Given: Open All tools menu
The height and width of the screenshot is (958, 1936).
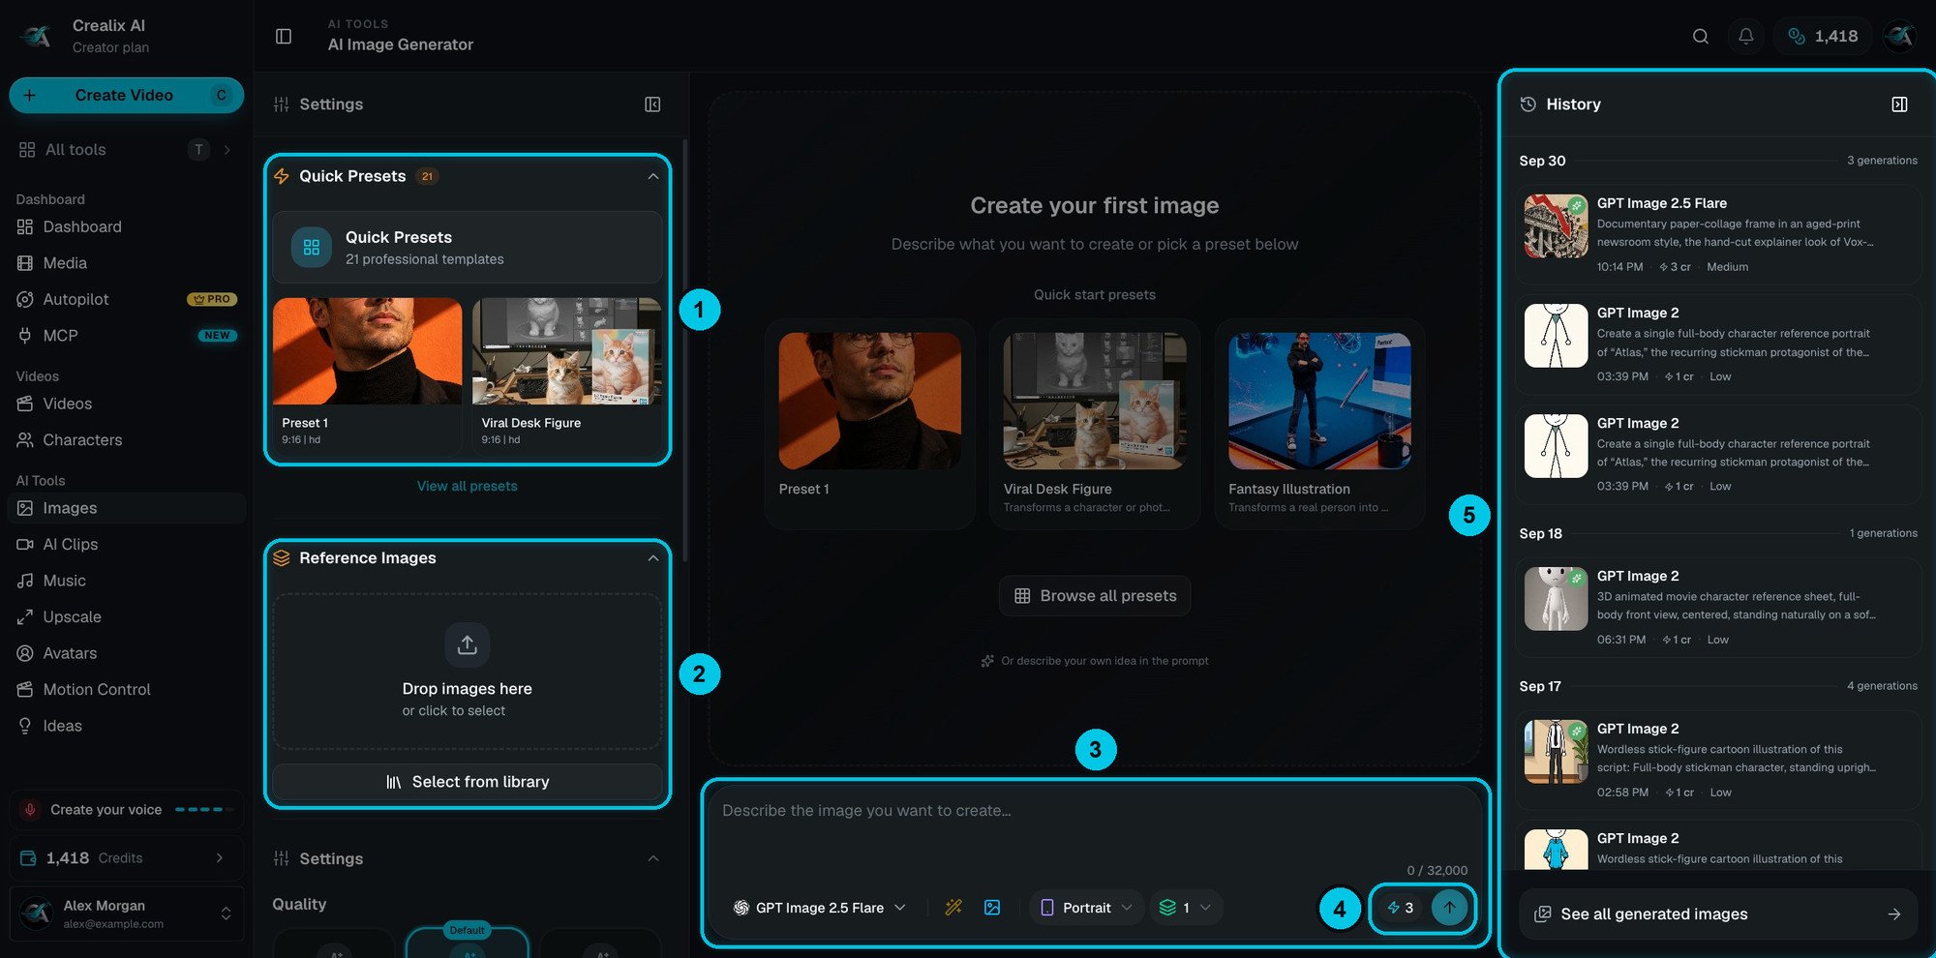Looking at the screenshot, I should click(126, 150).
